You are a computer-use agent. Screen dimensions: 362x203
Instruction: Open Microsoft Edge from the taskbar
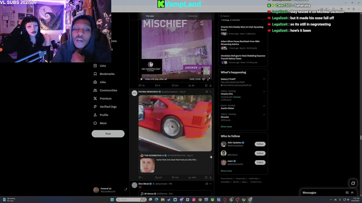point(156,200)
